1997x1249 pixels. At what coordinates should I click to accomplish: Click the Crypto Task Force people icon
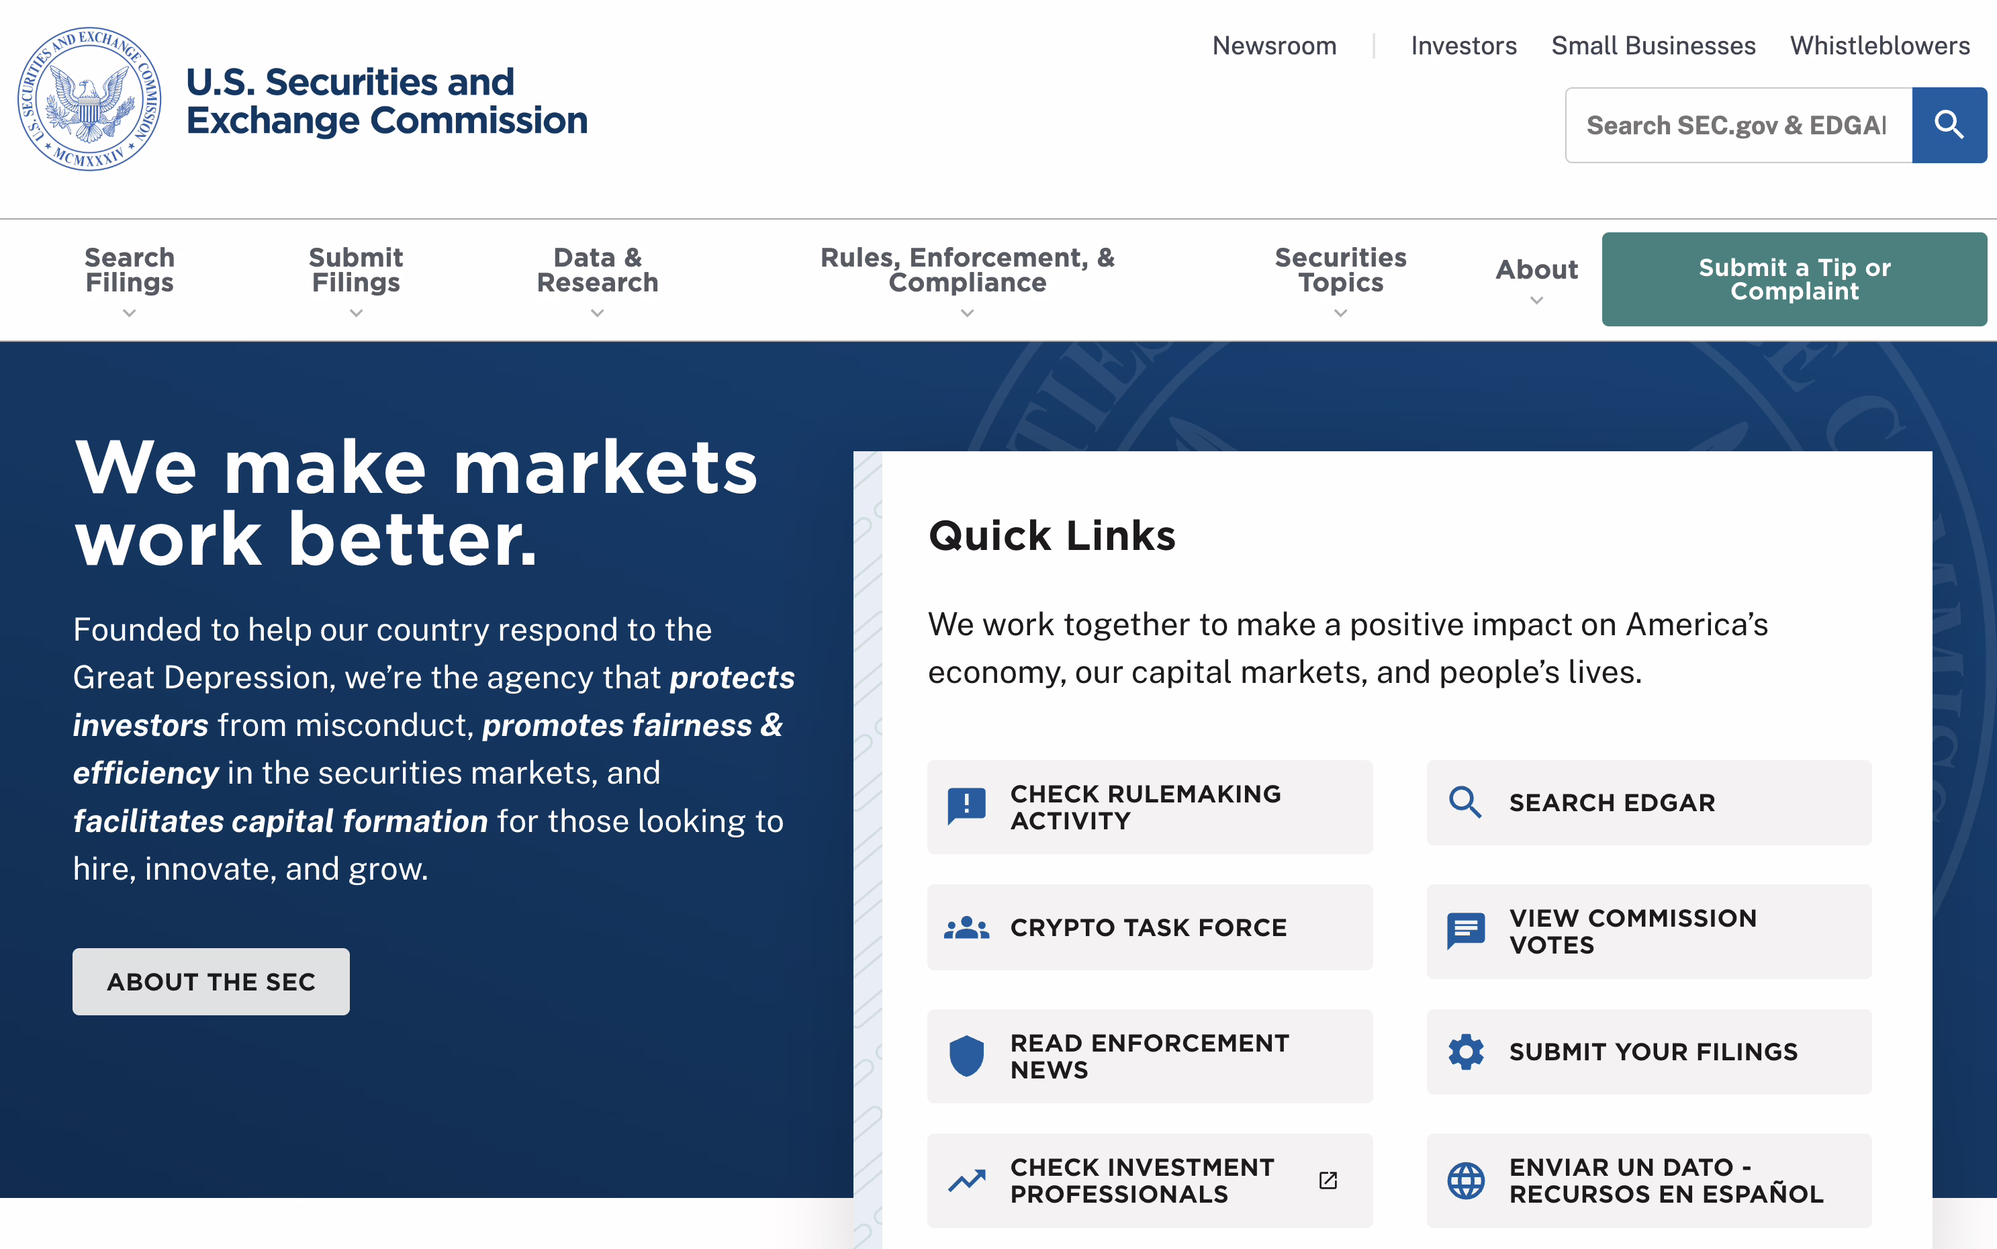click(966, 927)
